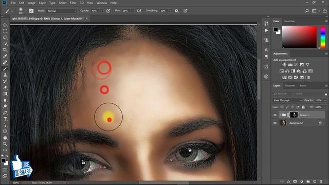Create a new group folder button
The height and width of the screenshot is (185, 329).
coord(308,181)
